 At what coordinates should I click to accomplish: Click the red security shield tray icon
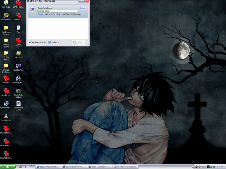pos(199,167)
